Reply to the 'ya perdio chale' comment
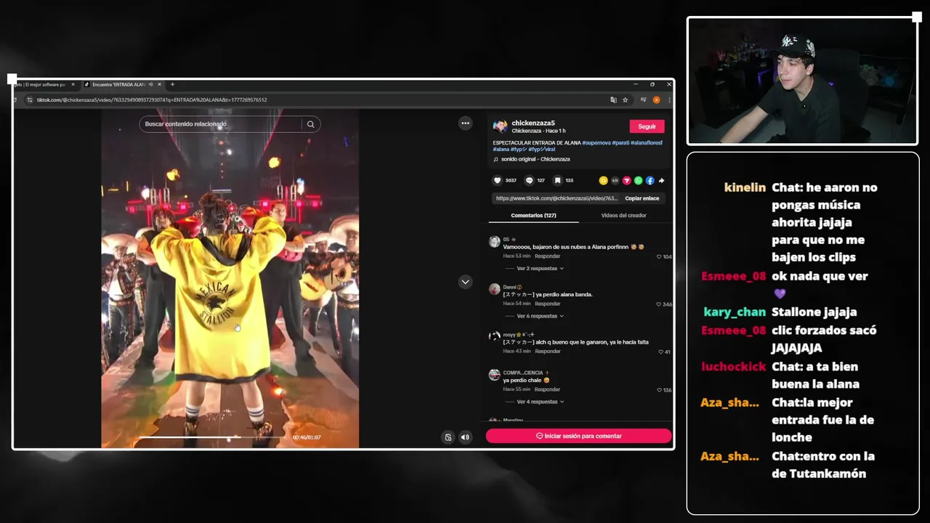The width and height of the screenshot is (930, 523). pos(547,390)
